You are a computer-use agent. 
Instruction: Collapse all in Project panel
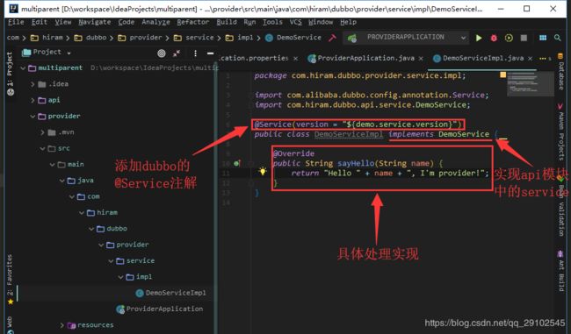[x=177, y=53]
